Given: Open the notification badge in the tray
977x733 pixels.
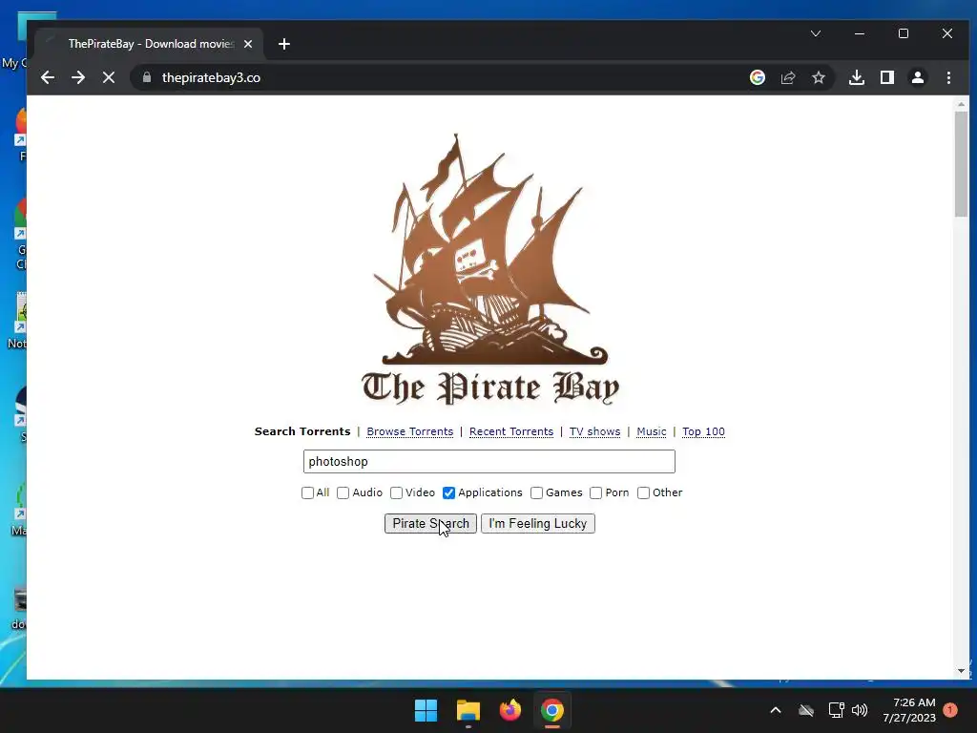Looking at the screenshot, I should (x=950, y=710).
